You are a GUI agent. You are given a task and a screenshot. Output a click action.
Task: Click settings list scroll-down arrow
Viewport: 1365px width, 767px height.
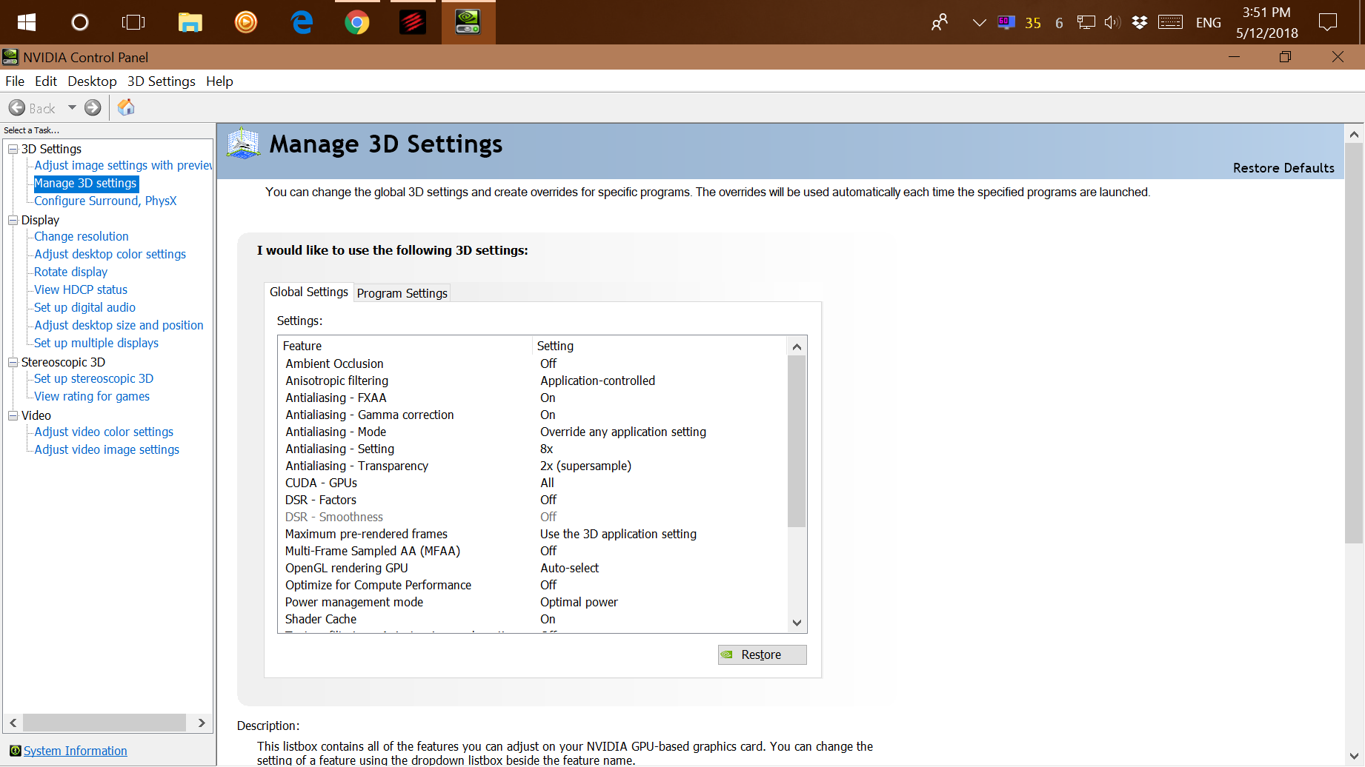(x=797, y=623)
